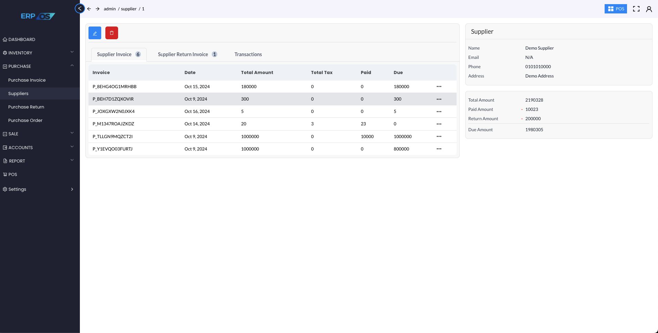Click the blue edit supplier pencil button
Viewport: 658px width, 333px height.
[x=95, y=33]
